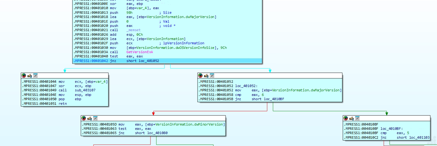Image resolution: width=437 pixels, height=146 pixels.
Task: Click pencil edit icon on loc_401052 block
Action: [206, 75]
